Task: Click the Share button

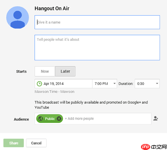Action: pyautogui.click(x=13, y=143)
